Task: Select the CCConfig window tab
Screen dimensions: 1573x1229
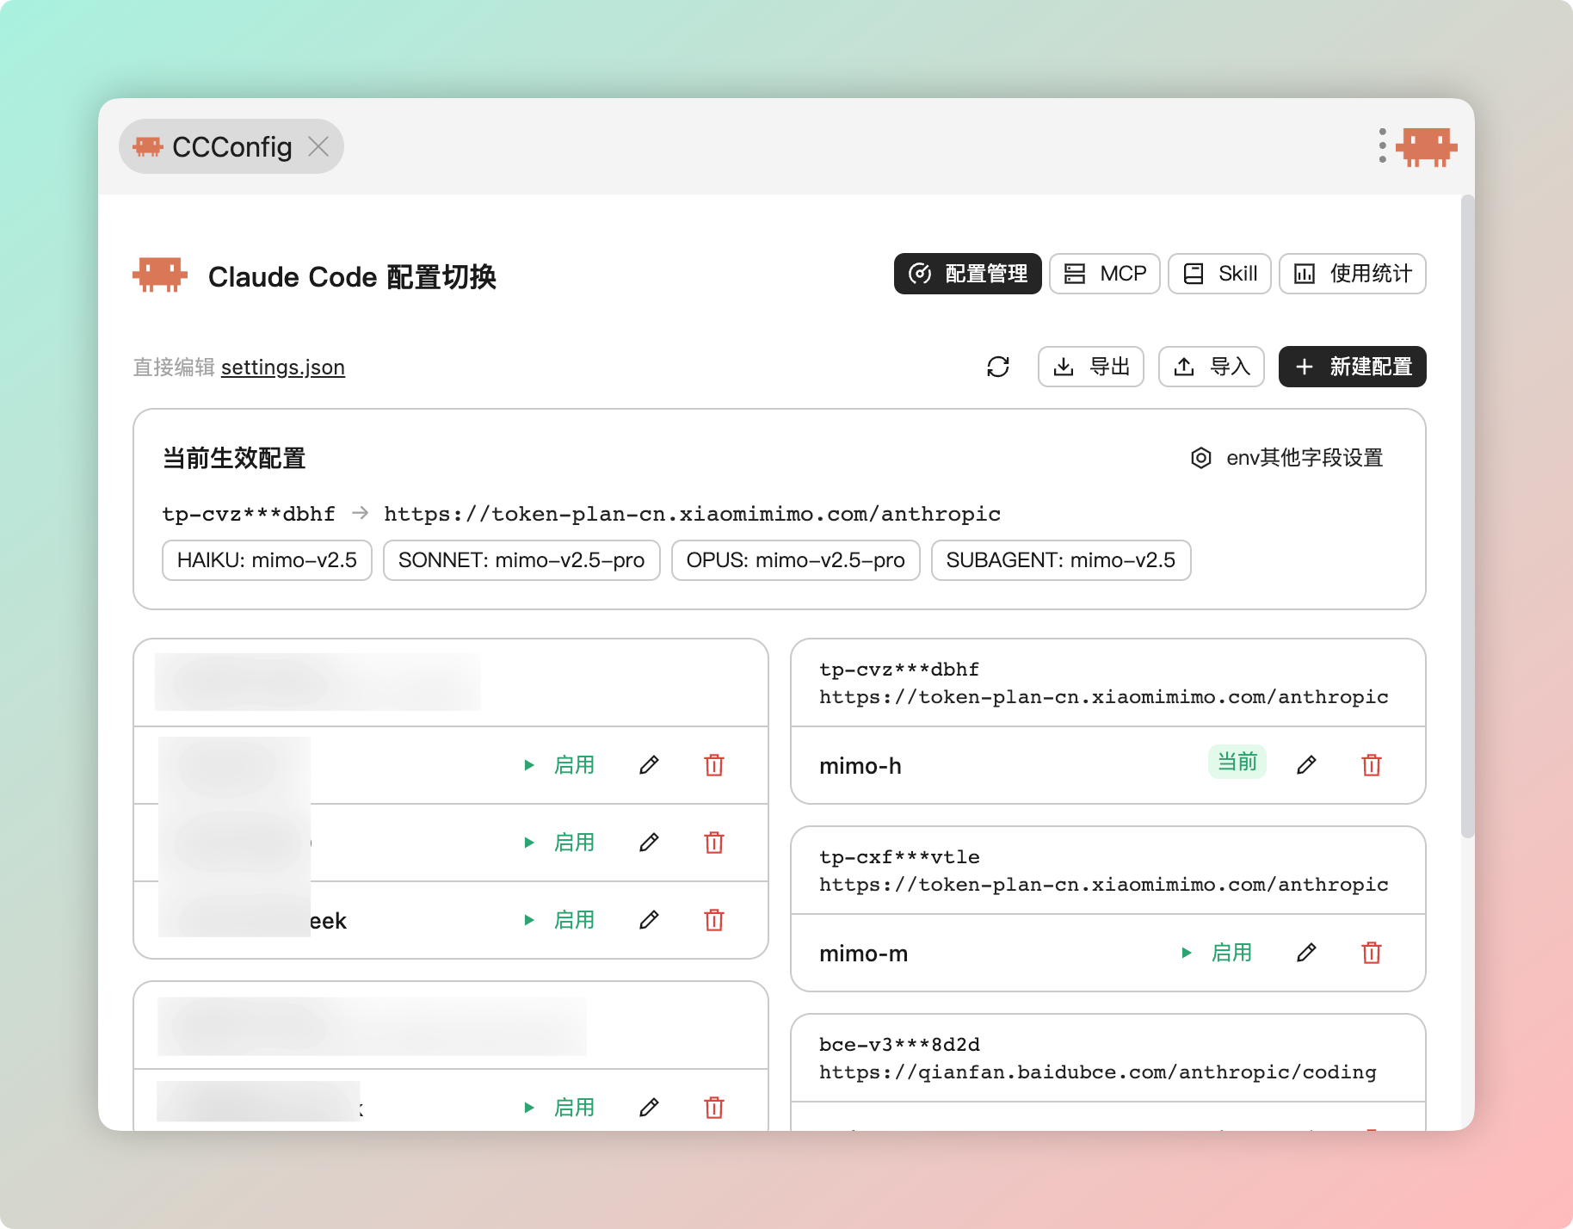Action: tap(231, 146)
